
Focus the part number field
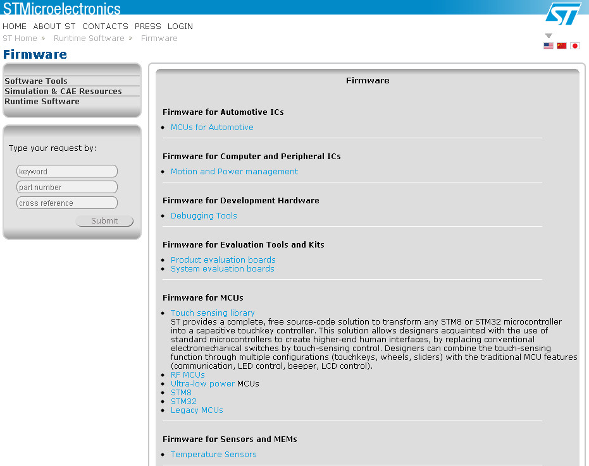coord(67,187)
